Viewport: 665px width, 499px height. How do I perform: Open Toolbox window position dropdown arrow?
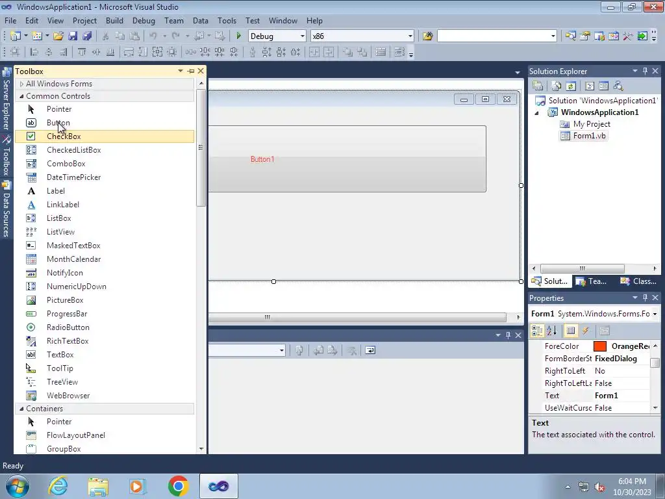(x=181, y=71)
